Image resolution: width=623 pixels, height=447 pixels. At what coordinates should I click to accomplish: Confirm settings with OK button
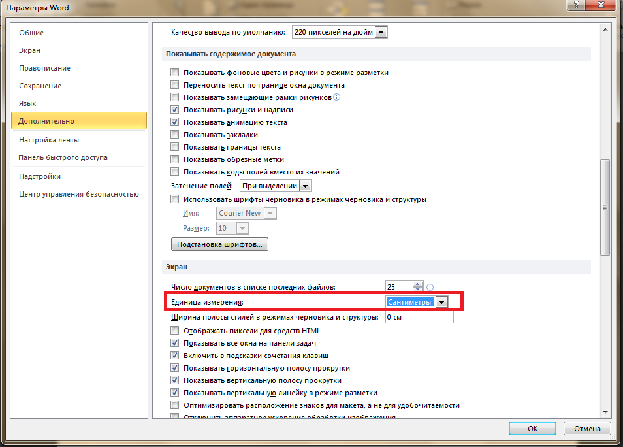(532, 429)
